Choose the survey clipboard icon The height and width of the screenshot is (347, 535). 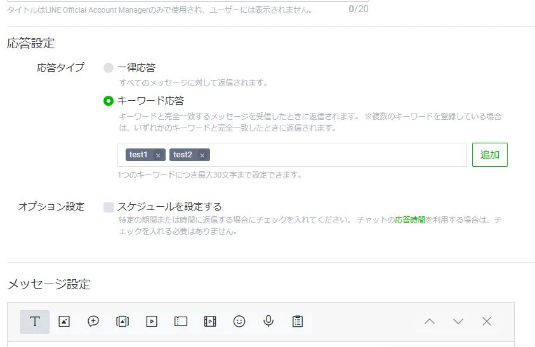pyautogui.click(x=298, y=322)
